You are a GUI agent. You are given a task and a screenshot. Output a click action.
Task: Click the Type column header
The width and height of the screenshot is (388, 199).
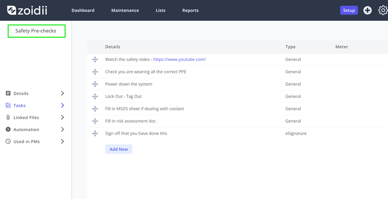(290, 47)
